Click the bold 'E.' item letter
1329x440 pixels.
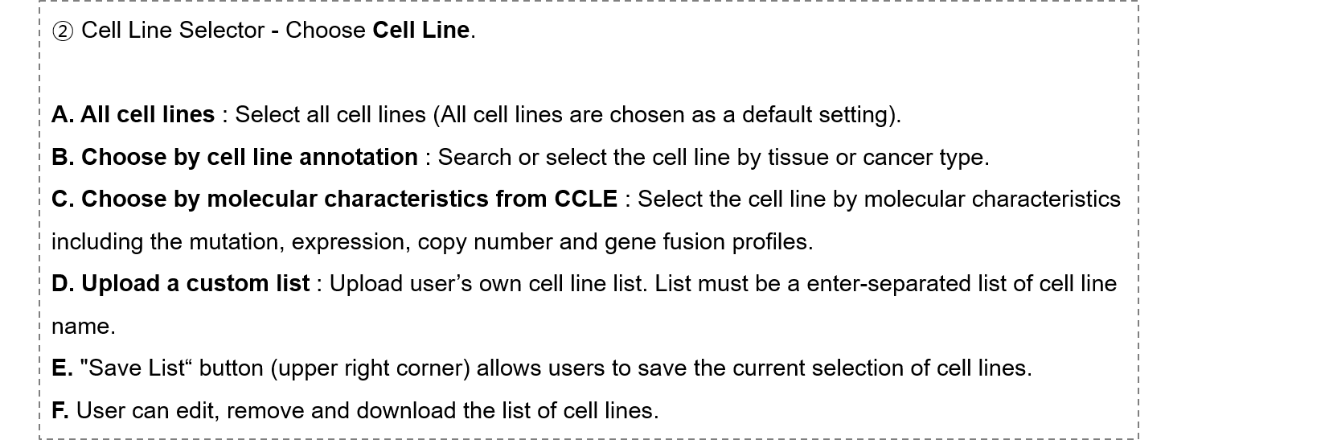[62, 368]
